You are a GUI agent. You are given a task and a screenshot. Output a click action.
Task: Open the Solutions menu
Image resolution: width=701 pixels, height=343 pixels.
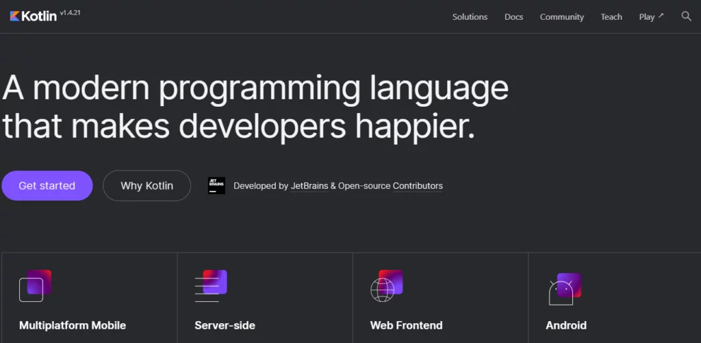[x=470, y=17]
